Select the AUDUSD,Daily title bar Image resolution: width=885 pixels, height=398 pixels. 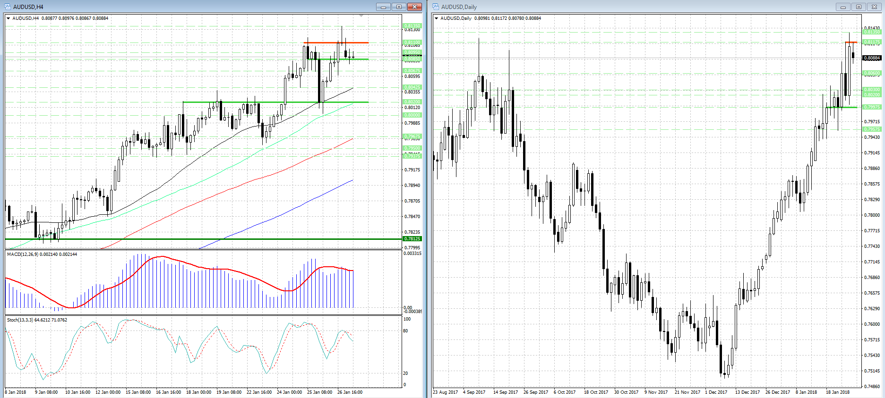coord(614,7)
